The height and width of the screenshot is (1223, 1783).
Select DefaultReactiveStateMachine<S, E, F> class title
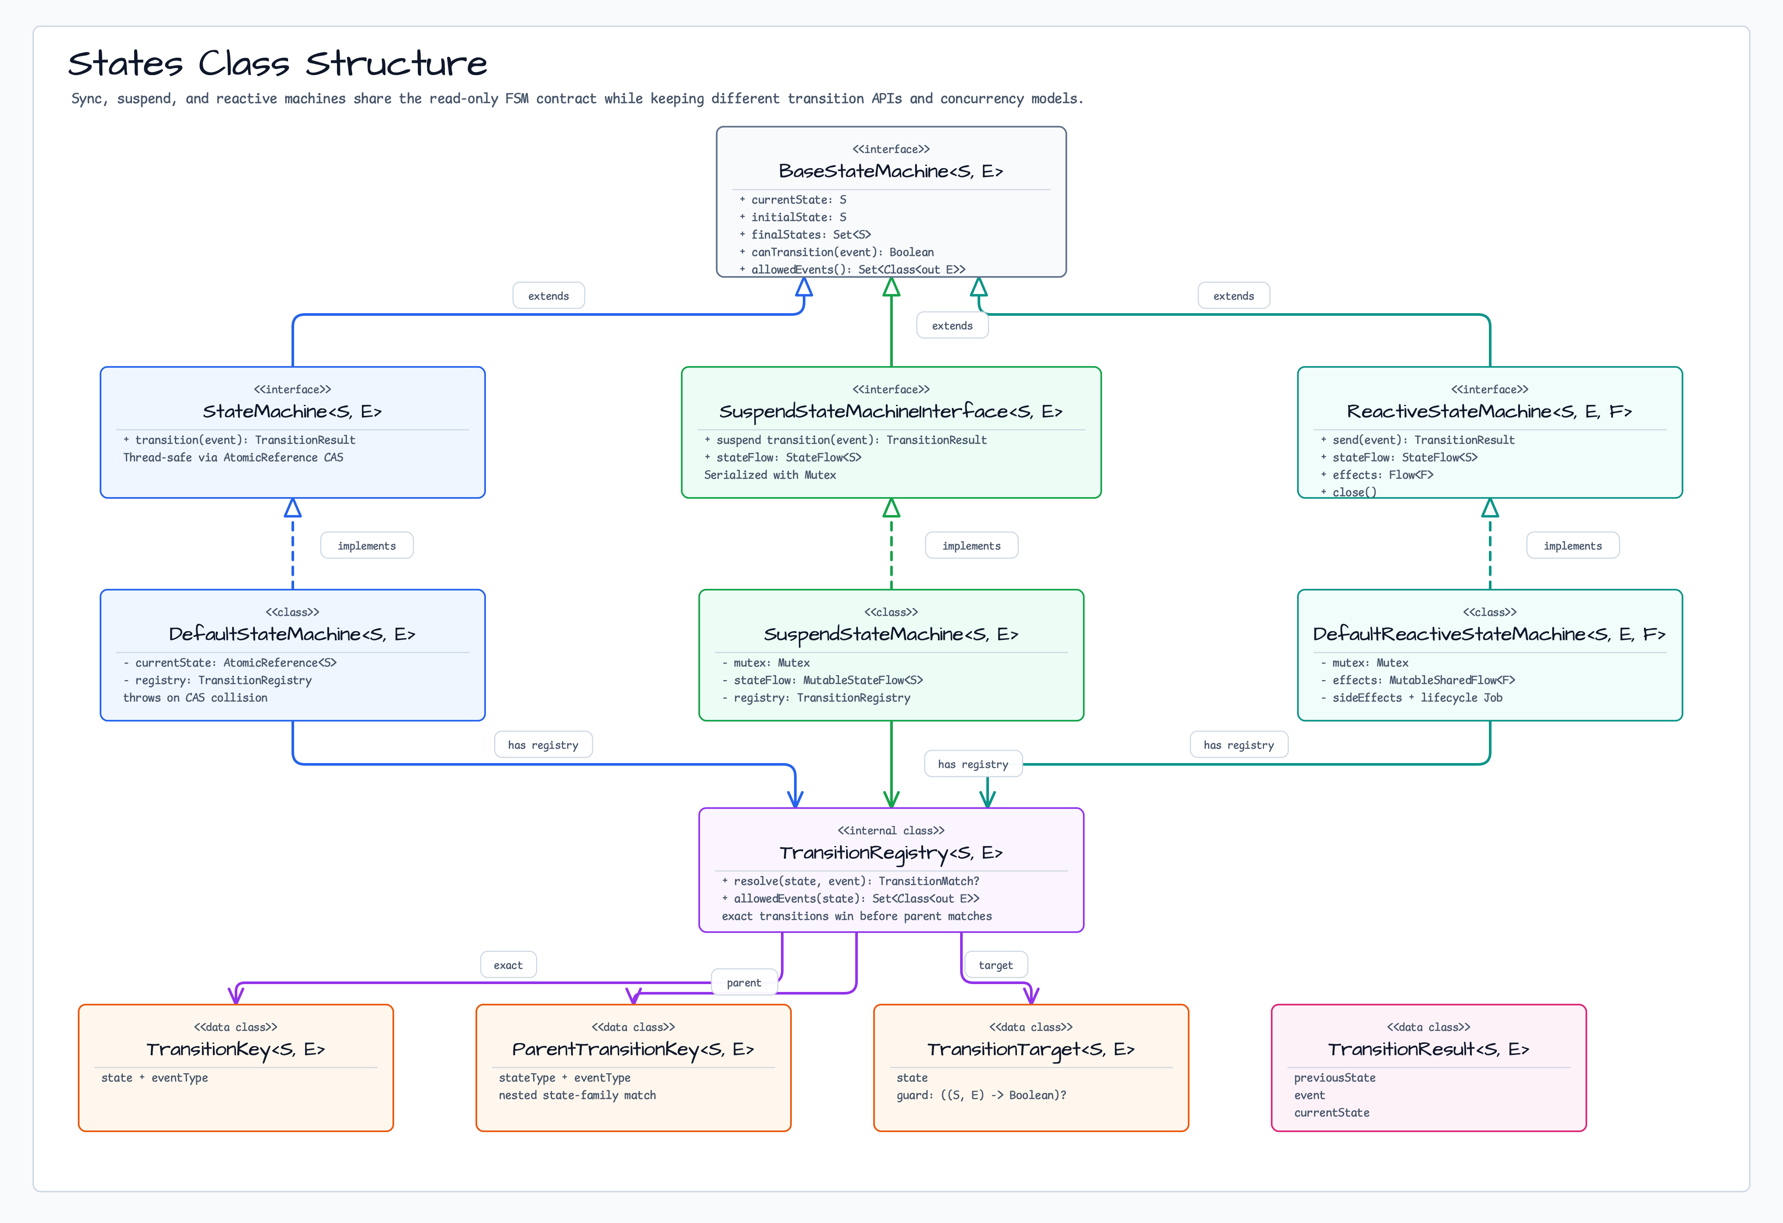click(x=1489, y=634)
